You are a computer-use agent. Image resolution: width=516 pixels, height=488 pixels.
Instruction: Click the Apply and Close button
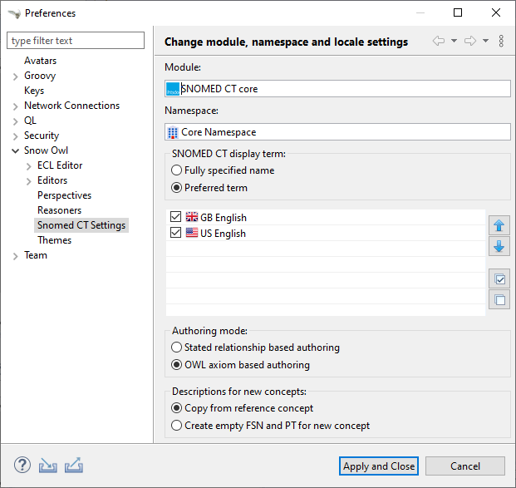point(379,466)
